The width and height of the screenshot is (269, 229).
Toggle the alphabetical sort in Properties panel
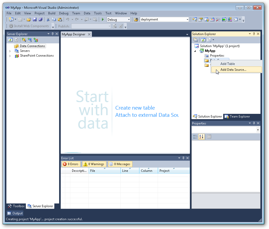pyautogui.click(x=202, y=137)
